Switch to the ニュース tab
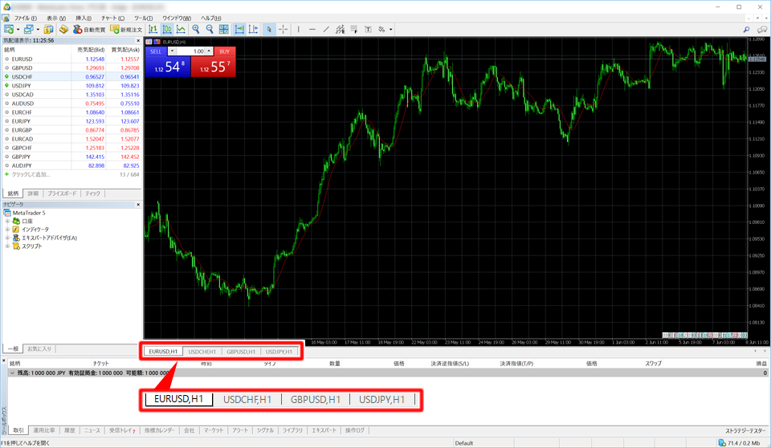 coord(92,430)
